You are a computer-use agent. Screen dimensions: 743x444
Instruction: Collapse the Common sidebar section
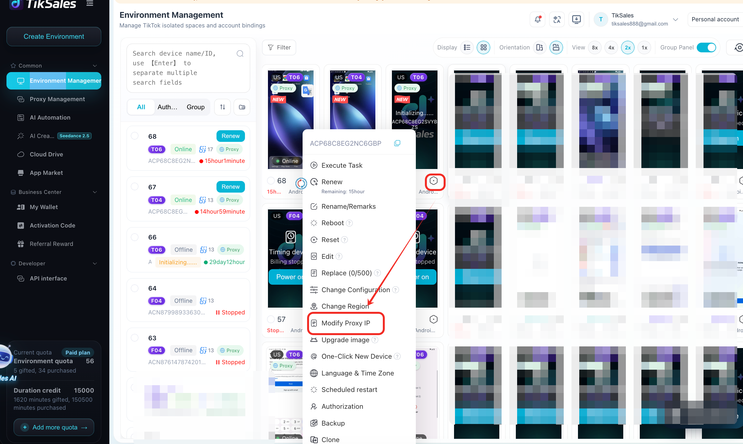95,66
